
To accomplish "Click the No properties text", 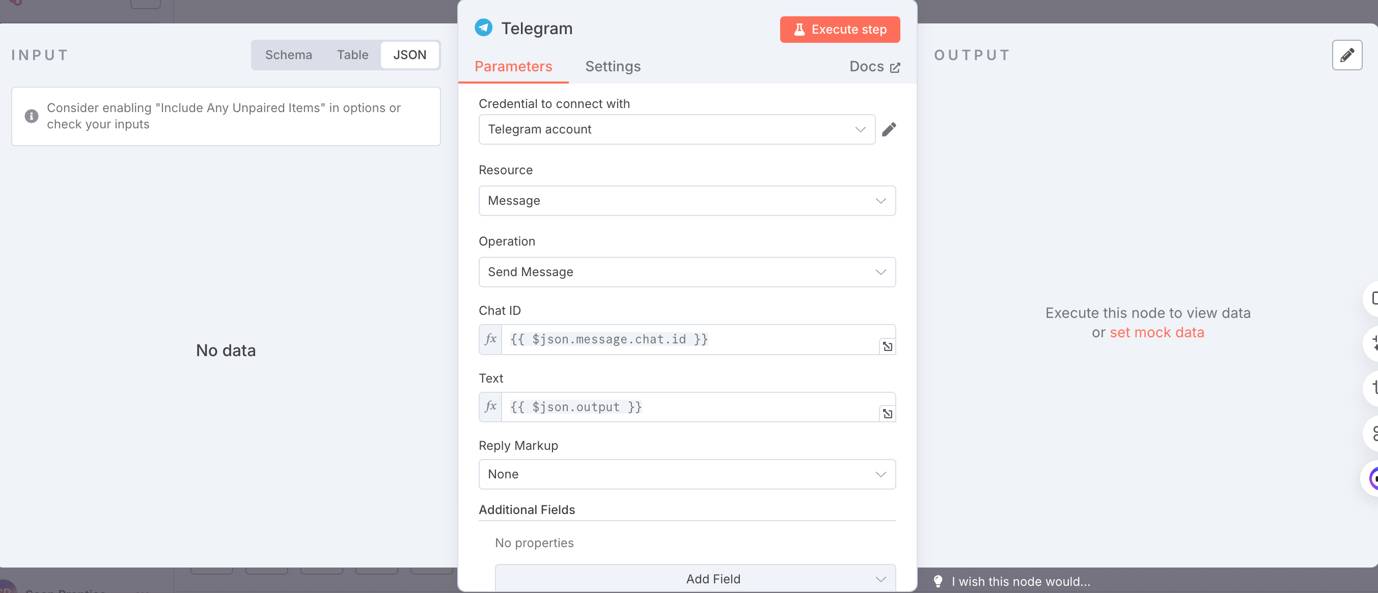I will [x=534, y=543].
